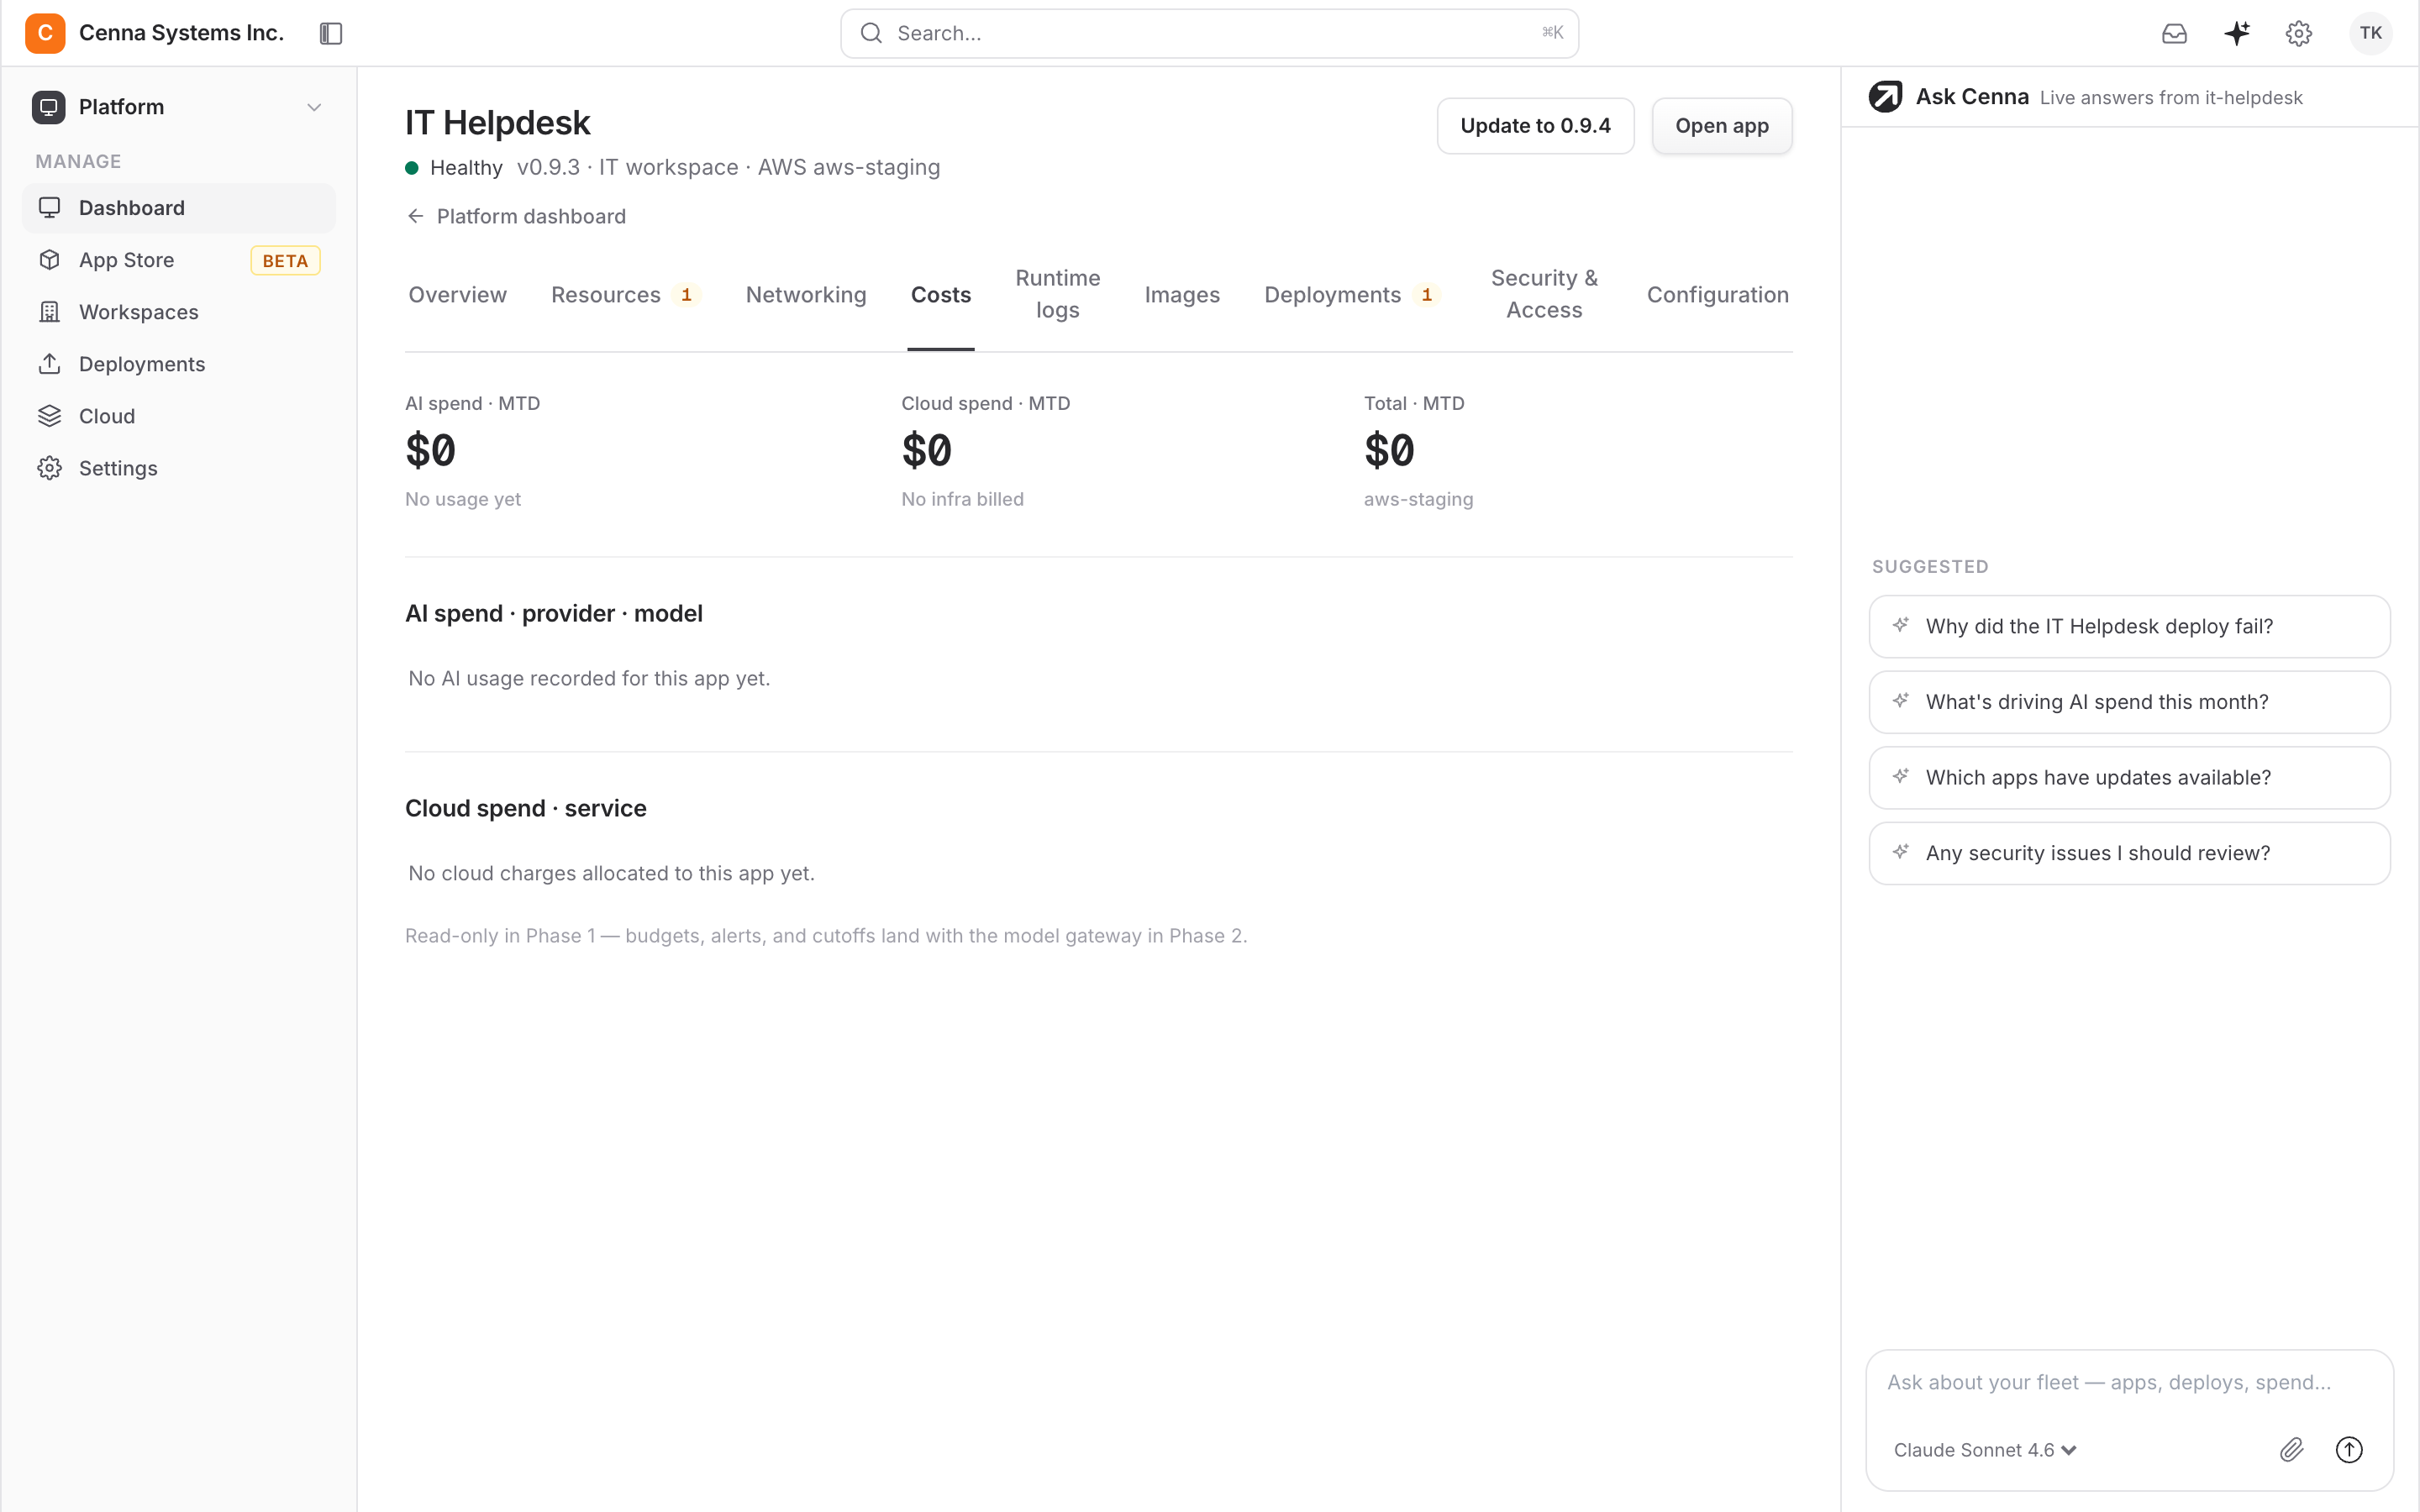Click sparkle icon beside deploy fail suggestion
This screenshot has height=1512, width=2420.
coord(1901,625)
